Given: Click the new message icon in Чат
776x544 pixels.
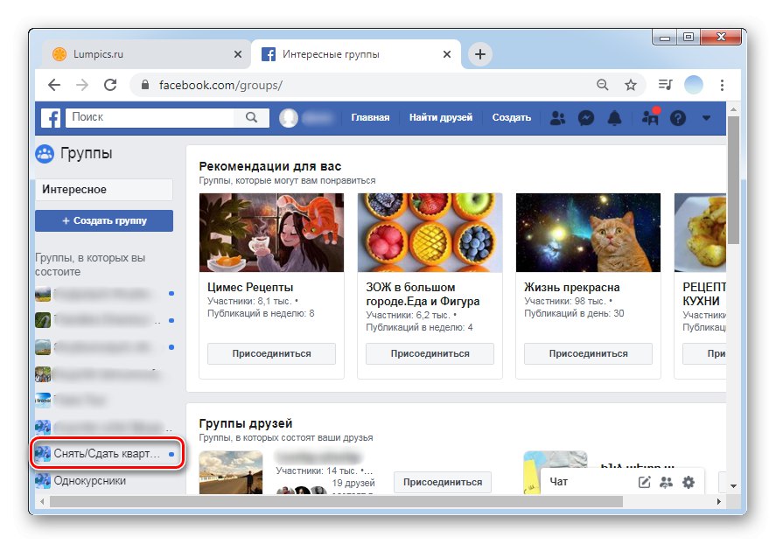Looking at the screenshot, I should (x=644, y=482).
